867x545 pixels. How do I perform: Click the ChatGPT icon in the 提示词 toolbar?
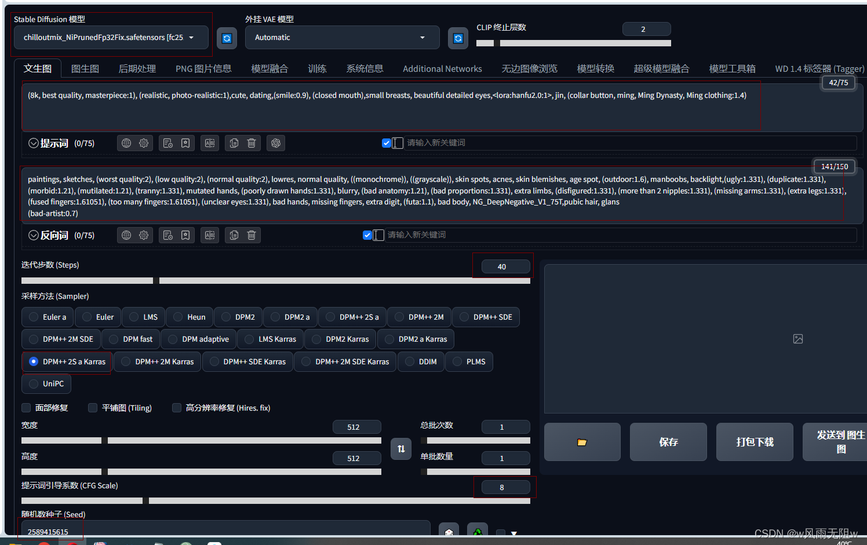click(x=276, y=143)
